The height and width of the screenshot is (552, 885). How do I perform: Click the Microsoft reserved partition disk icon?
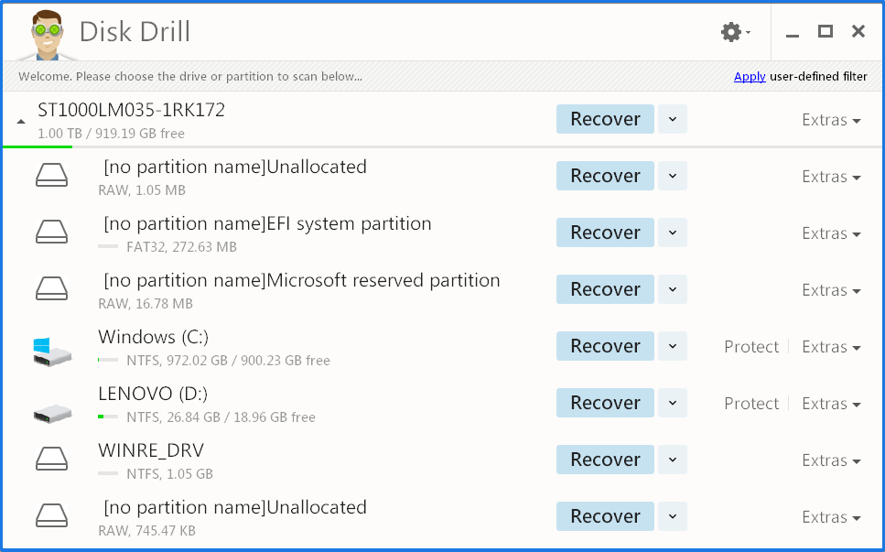(x=51, y=289)
